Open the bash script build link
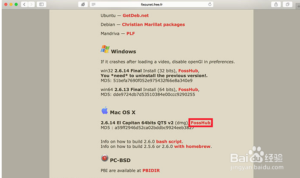The width and height of the screenshot is (300, 178). [x=169, y=141]
